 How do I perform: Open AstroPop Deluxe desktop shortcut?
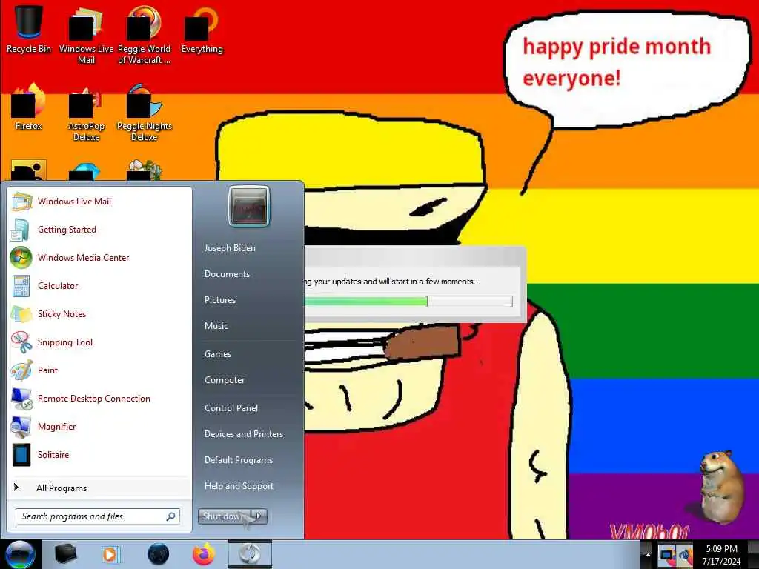tap(86, 113)
